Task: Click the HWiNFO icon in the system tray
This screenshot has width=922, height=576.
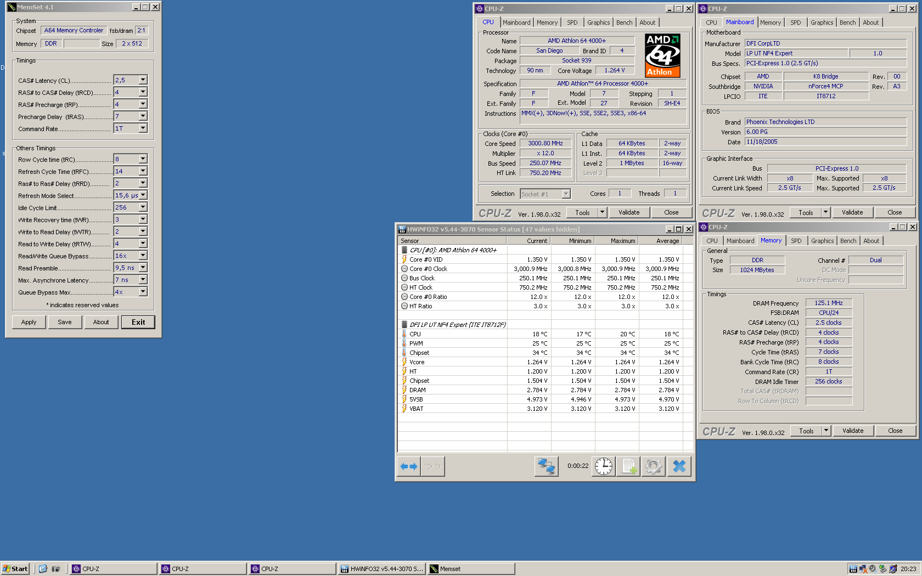Action: (853, 569)
